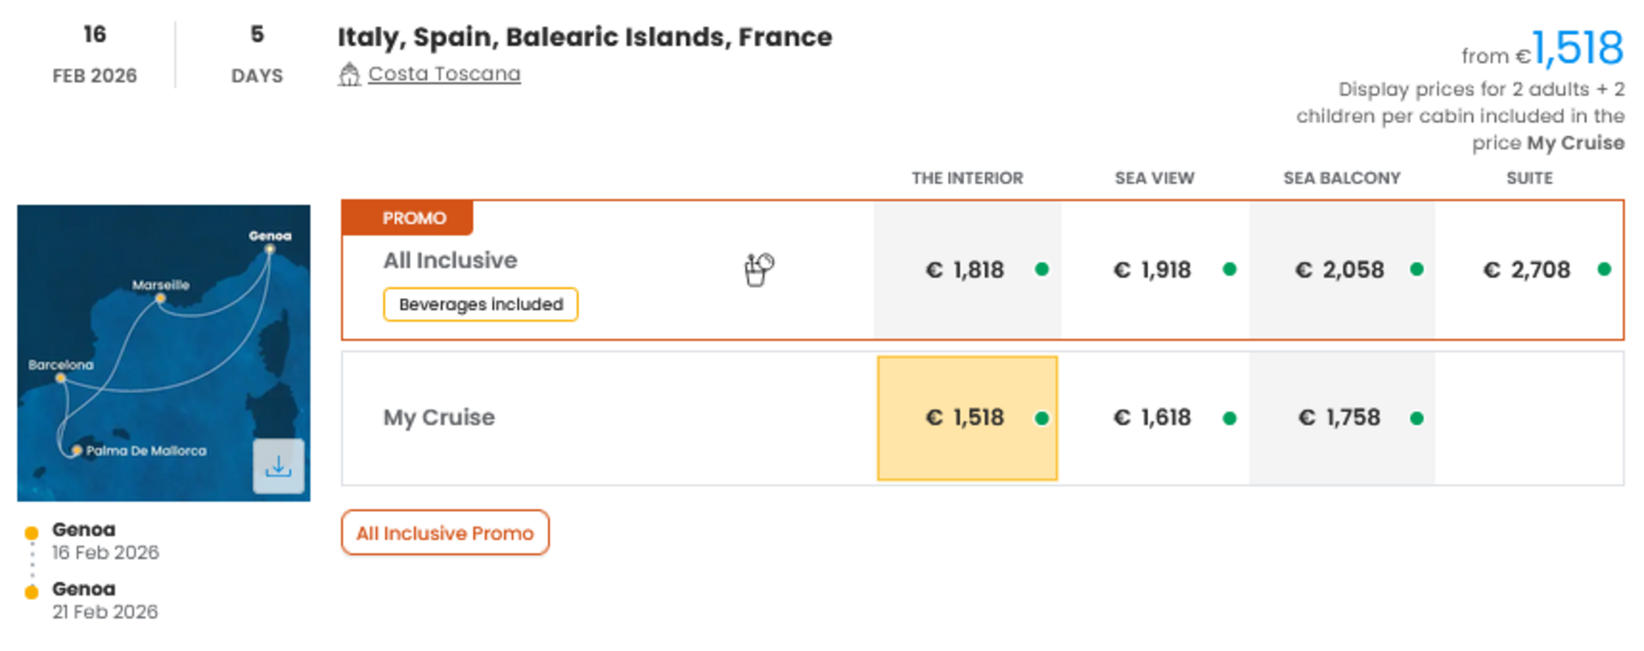Click the download itinerary map icon
Screen dimensions: 1644x651
pos(278,466)
